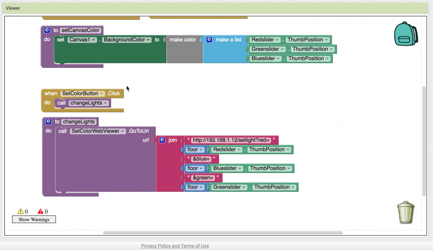The image size is (433, 250).
Task: Click the &blue= text string block
Action: pos(201,159)
